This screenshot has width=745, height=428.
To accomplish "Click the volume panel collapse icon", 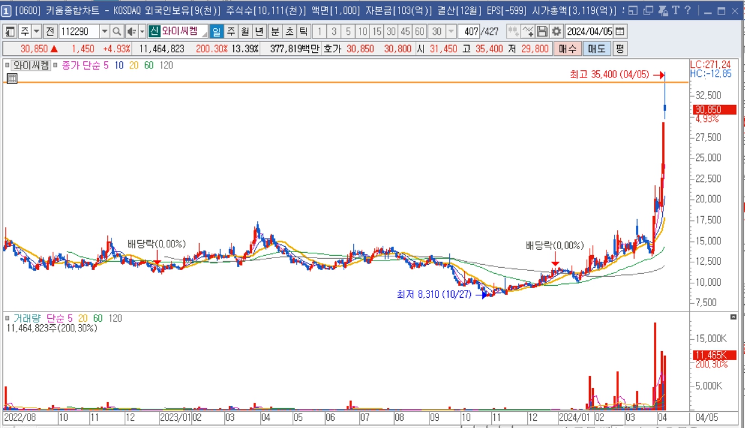I will coord(733,316).
